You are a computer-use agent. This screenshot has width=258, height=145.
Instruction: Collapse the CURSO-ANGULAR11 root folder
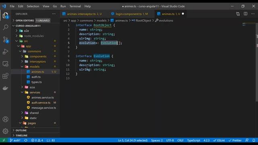coord(35,26)
